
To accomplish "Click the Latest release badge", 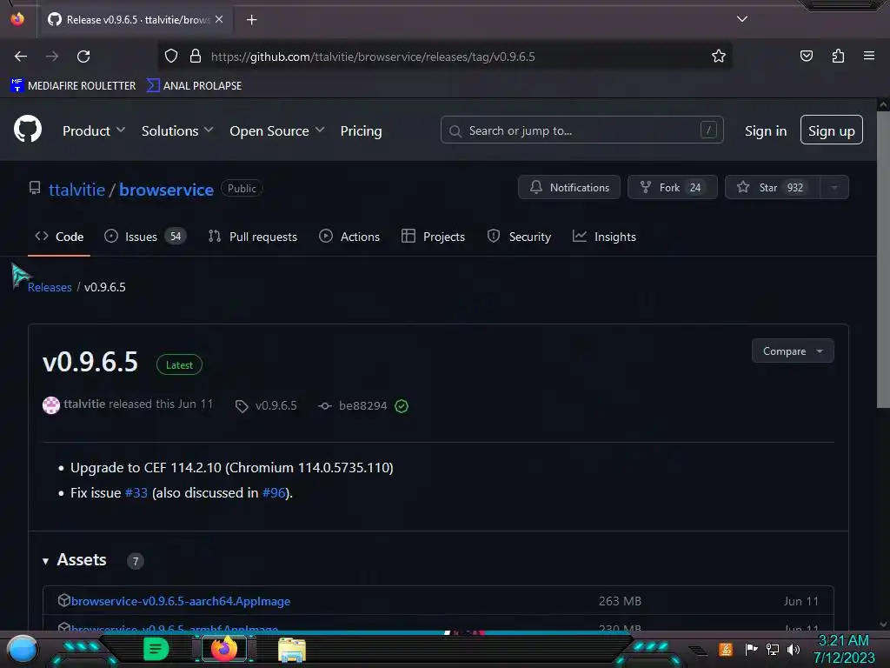I will [x=179, y=365].
